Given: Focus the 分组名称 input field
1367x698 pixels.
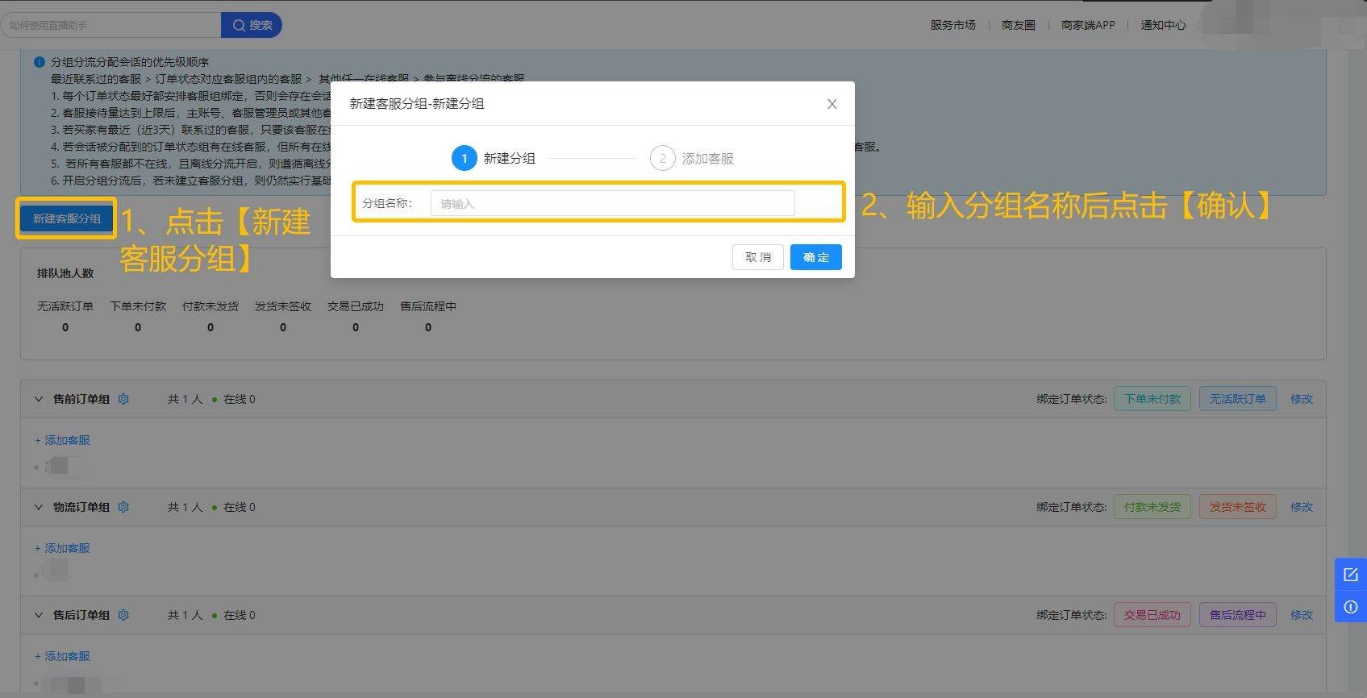Looking at the screenshot, I should [x=613, y=203].
